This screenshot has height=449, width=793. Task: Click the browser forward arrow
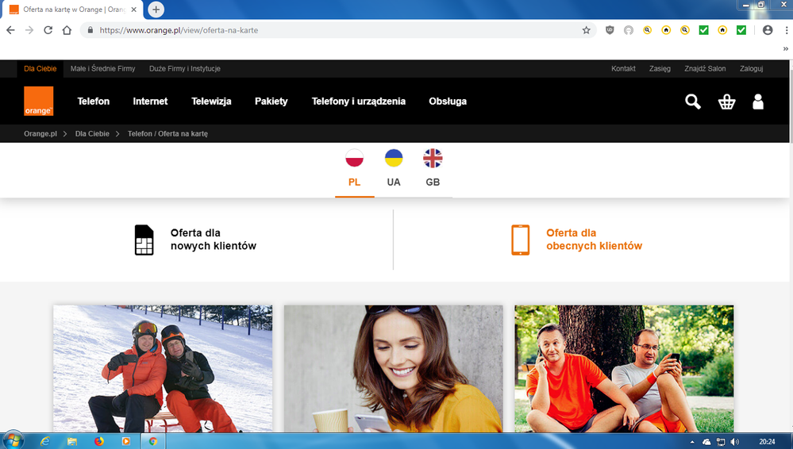tap(29, 30)
